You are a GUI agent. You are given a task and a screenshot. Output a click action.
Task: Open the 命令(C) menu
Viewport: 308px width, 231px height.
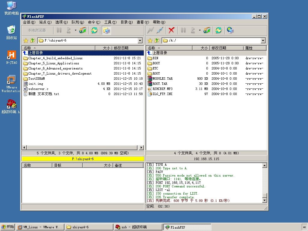[94, 22]
